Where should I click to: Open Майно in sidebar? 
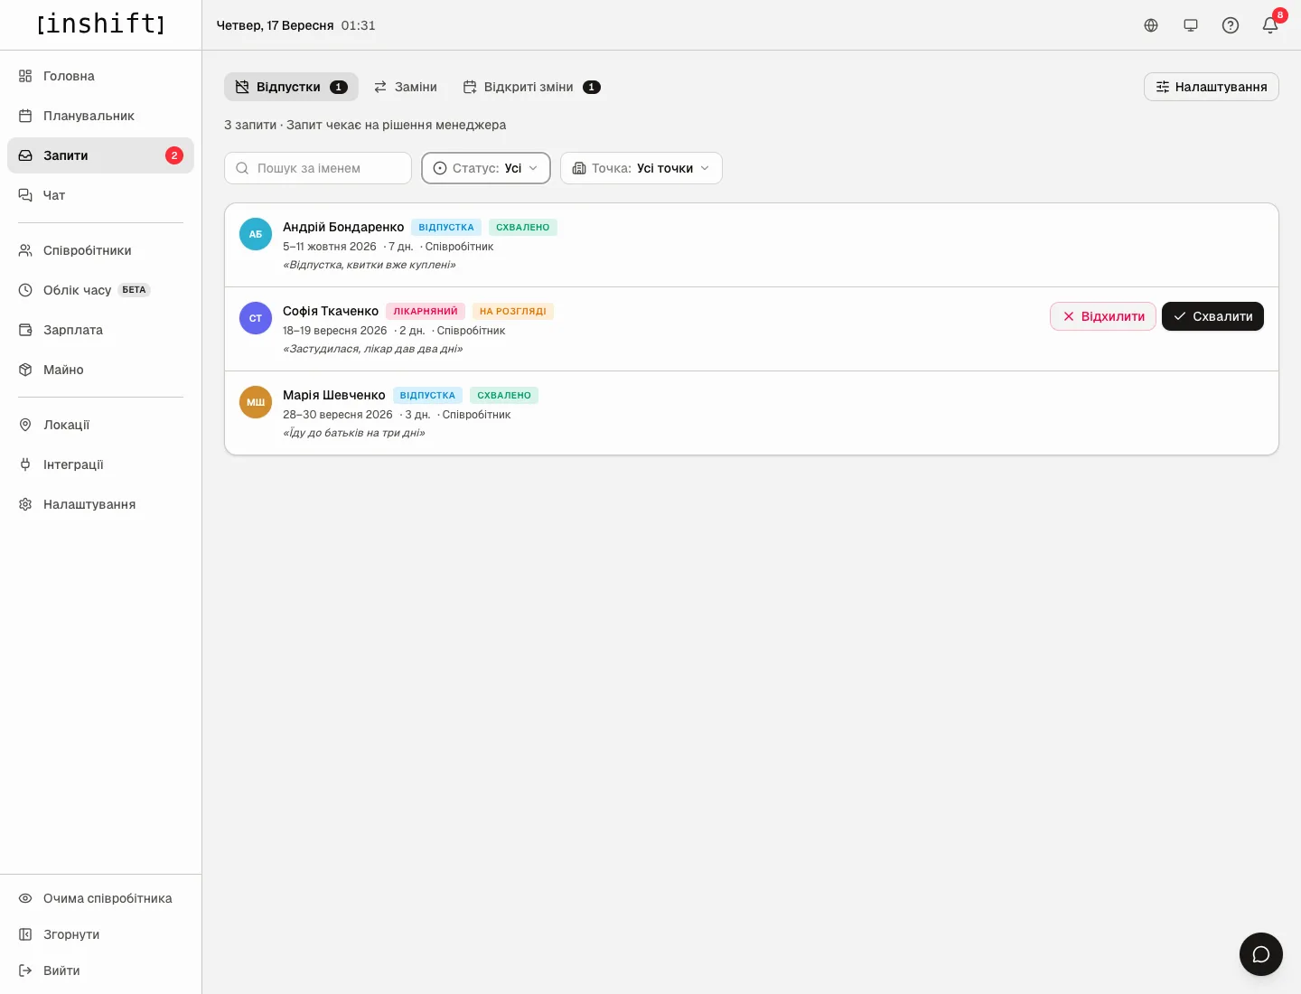100,370
